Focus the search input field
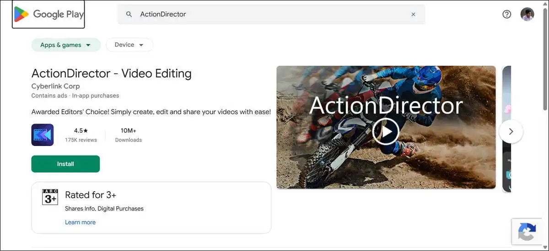Viewport: 549px width, 251px height. click(x=271, y=14)
